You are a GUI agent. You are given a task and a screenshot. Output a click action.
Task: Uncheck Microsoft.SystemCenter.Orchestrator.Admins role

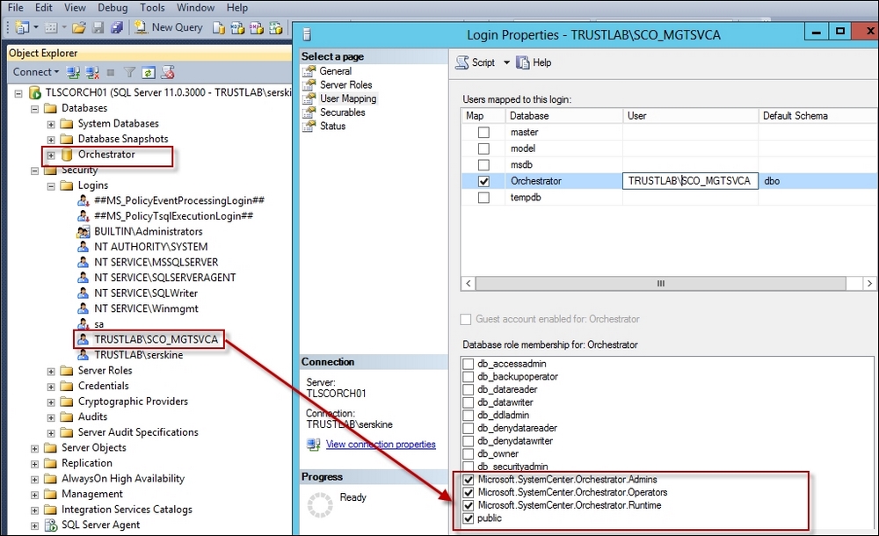point(469,480)
